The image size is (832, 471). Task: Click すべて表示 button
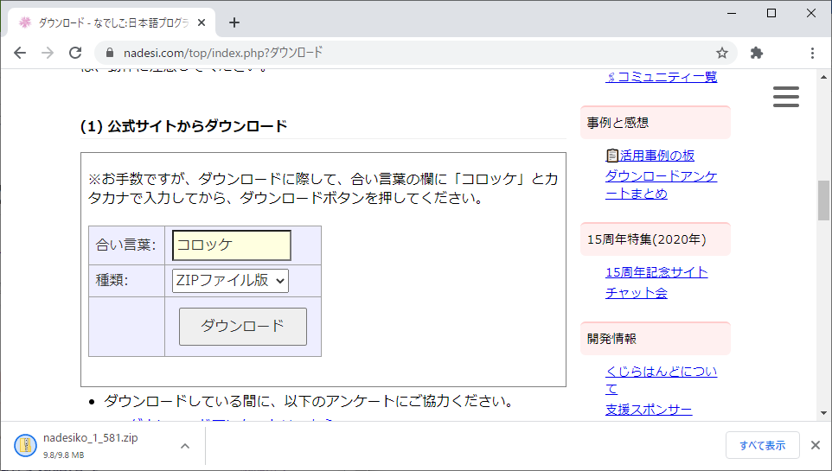pyautogui.click(x=763, y=445)
